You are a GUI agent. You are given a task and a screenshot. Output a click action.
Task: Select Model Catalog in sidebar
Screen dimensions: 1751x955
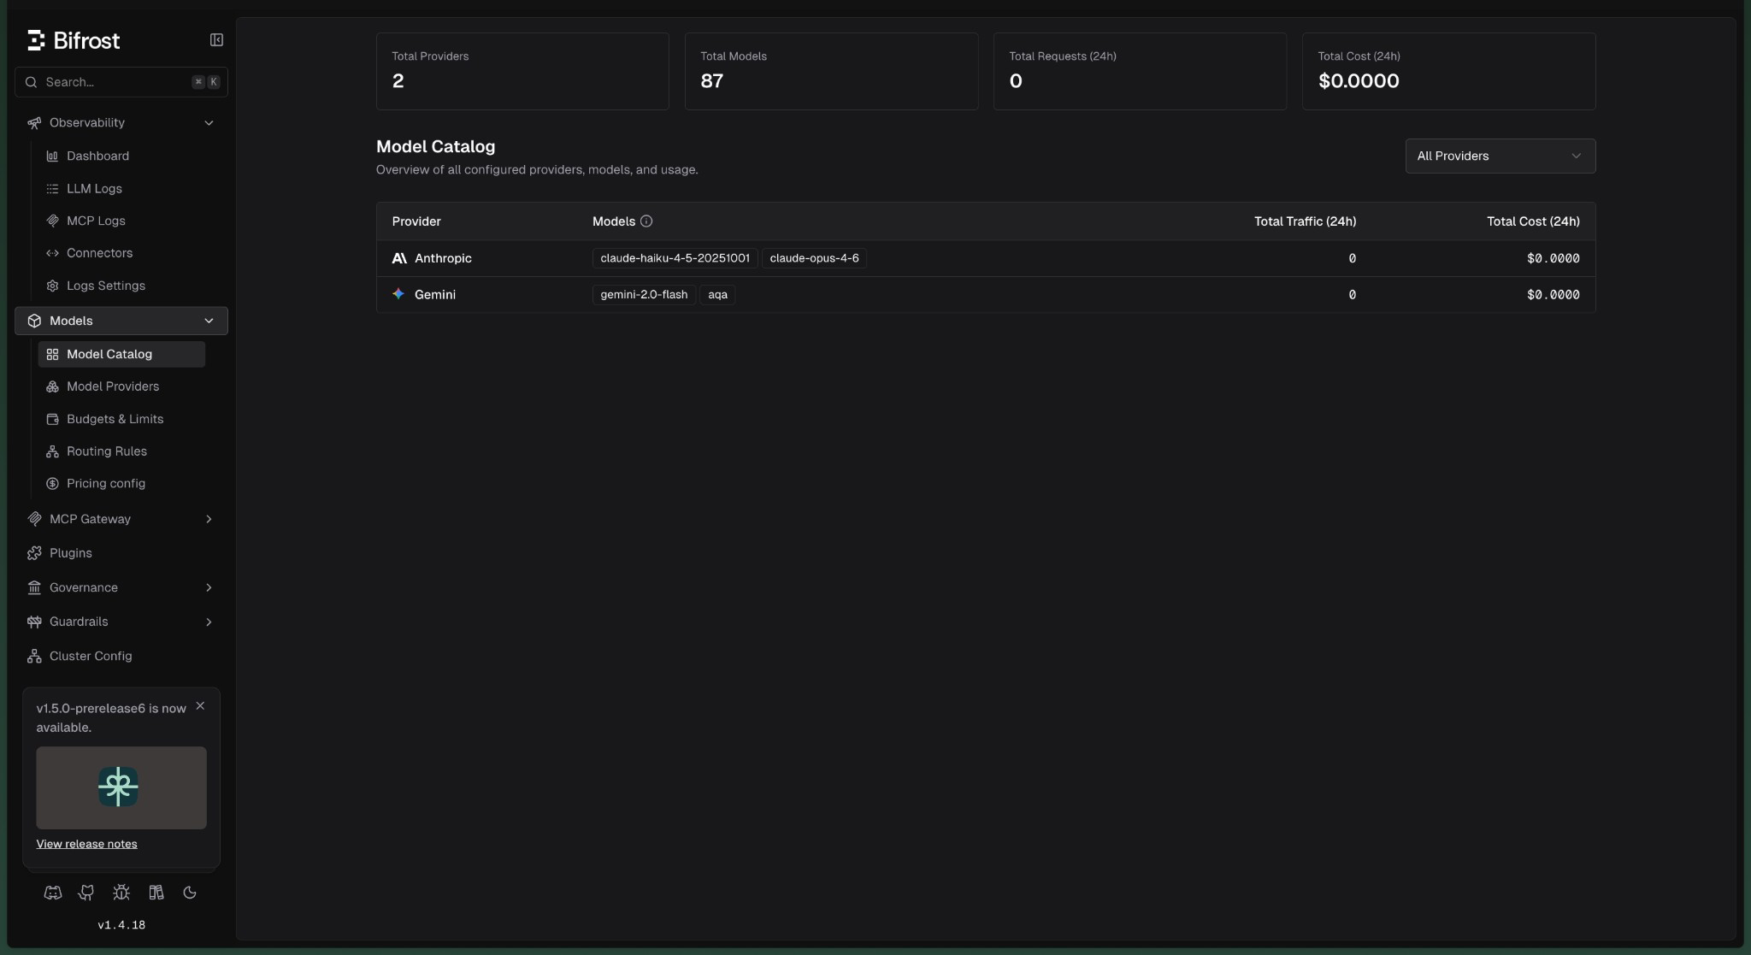point(121,354)
